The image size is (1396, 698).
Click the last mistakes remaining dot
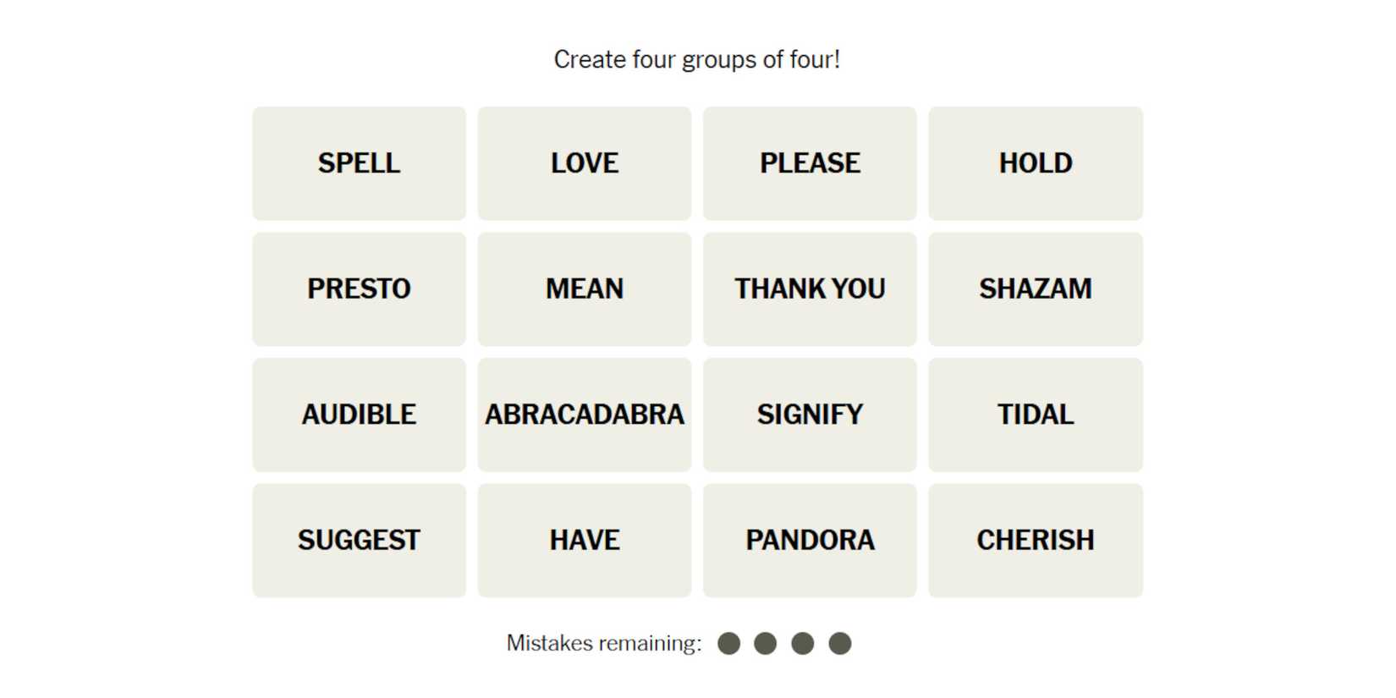(839, 644)
